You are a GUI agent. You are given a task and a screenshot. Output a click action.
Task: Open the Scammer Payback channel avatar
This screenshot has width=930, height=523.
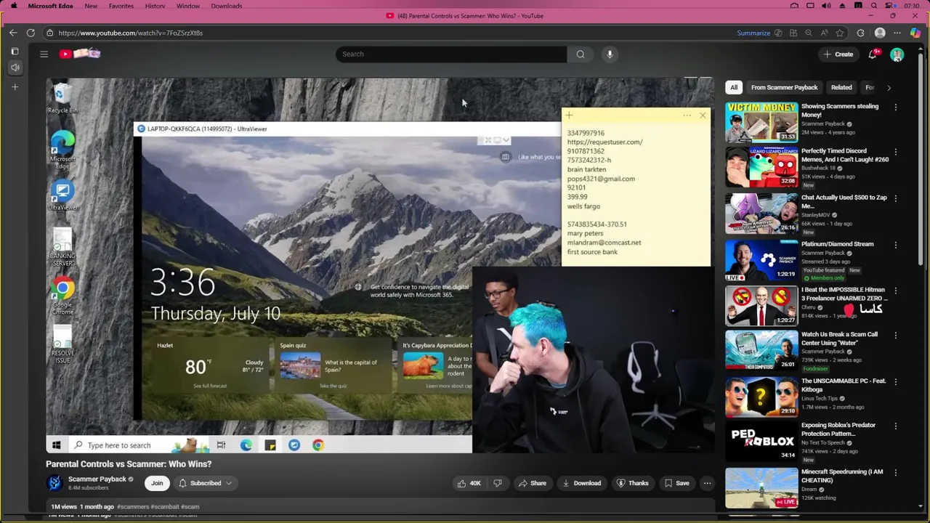(x=54, y=483)
